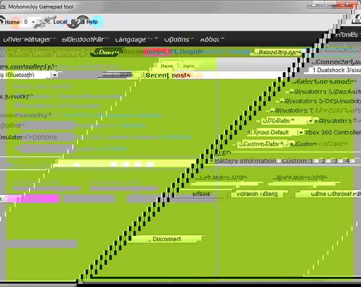Viewport: 361px width, 287px height.
Task: Toggle Custom LED checkbox 2
Action: pyautogui.click(x=329, y=161)
